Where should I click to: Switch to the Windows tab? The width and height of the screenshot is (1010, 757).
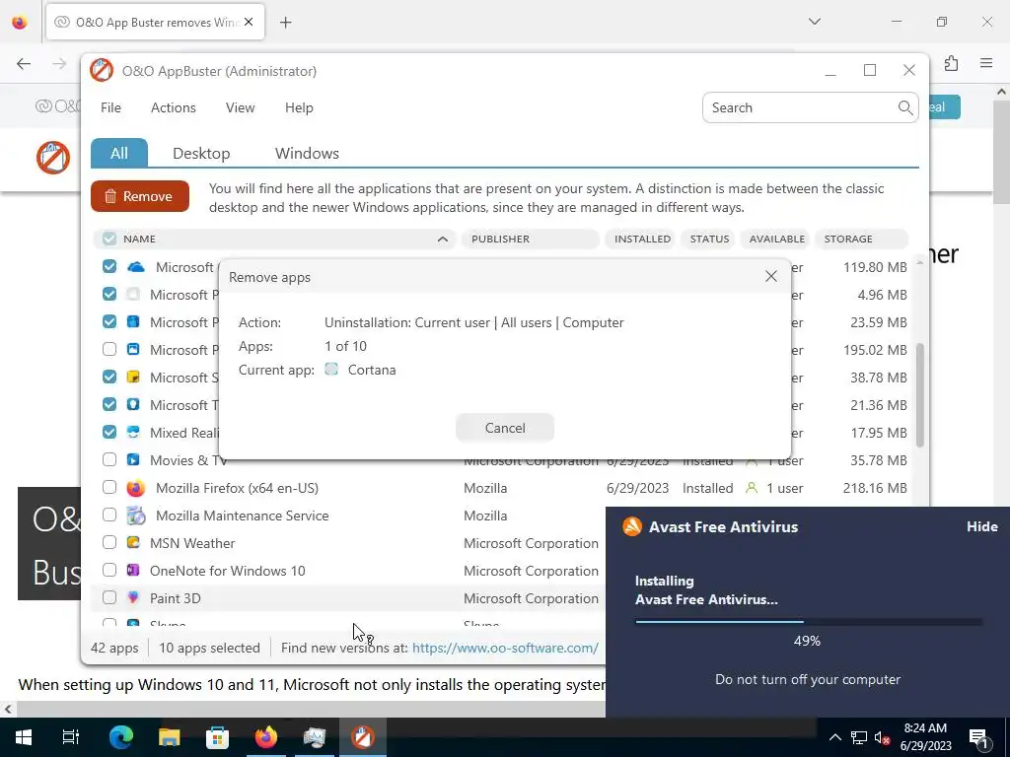point(307,153)
